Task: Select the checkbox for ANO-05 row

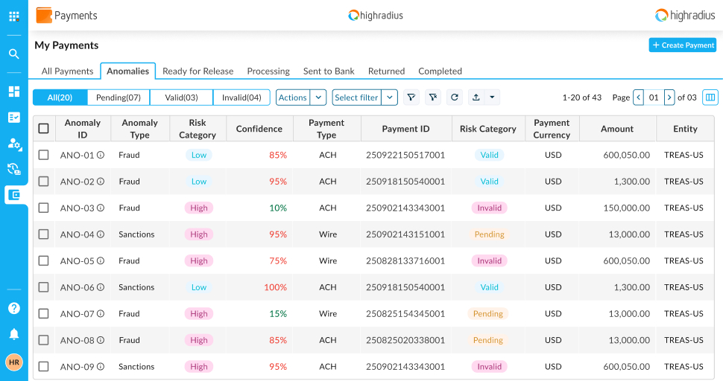Action: point(44,261)
